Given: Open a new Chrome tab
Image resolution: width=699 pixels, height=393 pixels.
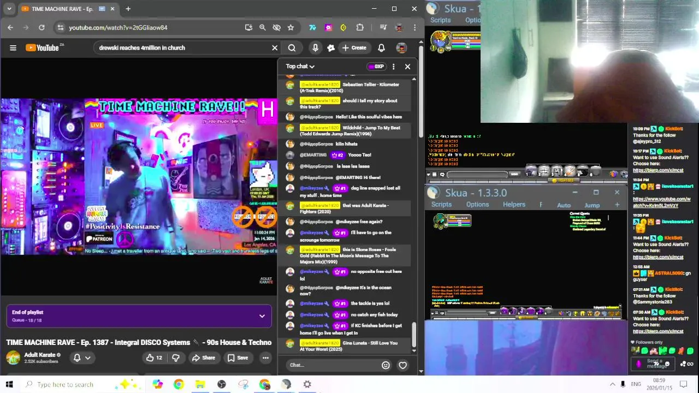Looking at the screenshot, I should coord(128,9).
